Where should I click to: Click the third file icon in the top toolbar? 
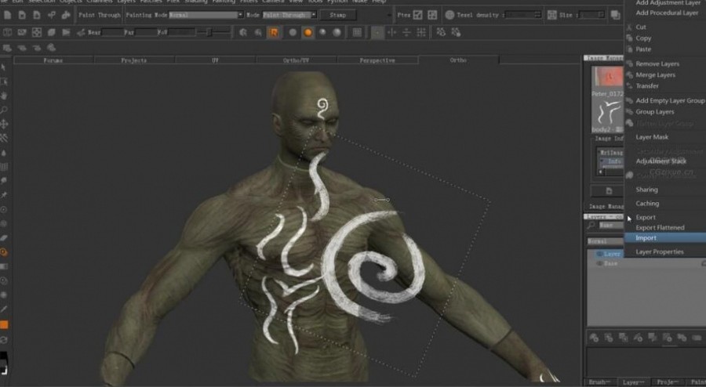(x=36, y=15)
